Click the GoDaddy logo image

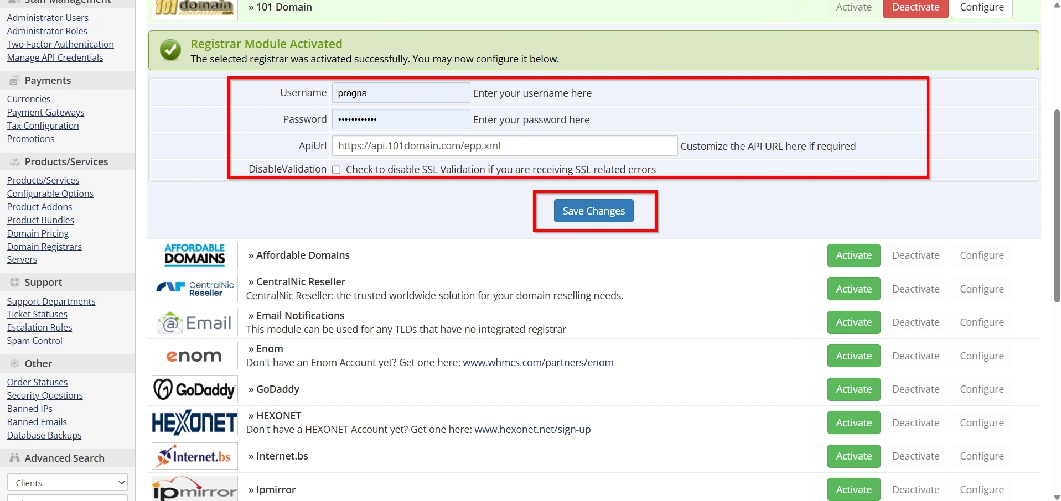point(195,389)
